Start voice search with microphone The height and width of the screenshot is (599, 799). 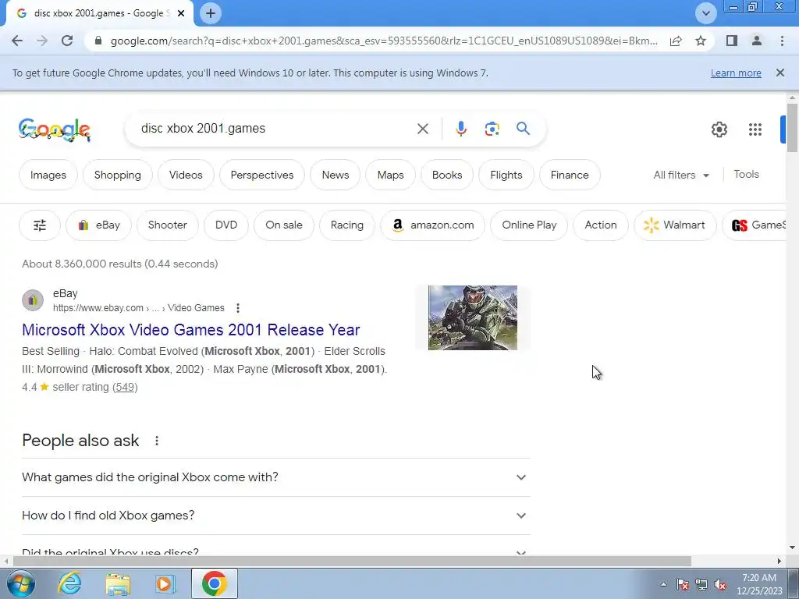(x=460, y=129)
